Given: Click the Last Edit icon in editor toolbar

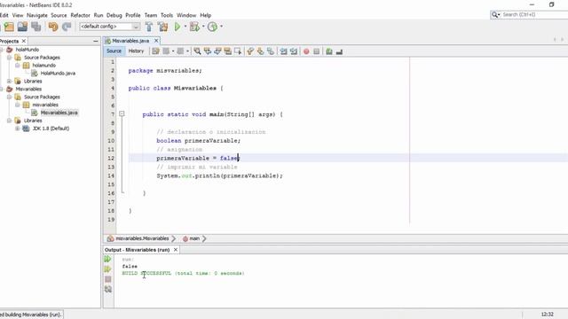Looking at the screenshot, I should [156, 51].
